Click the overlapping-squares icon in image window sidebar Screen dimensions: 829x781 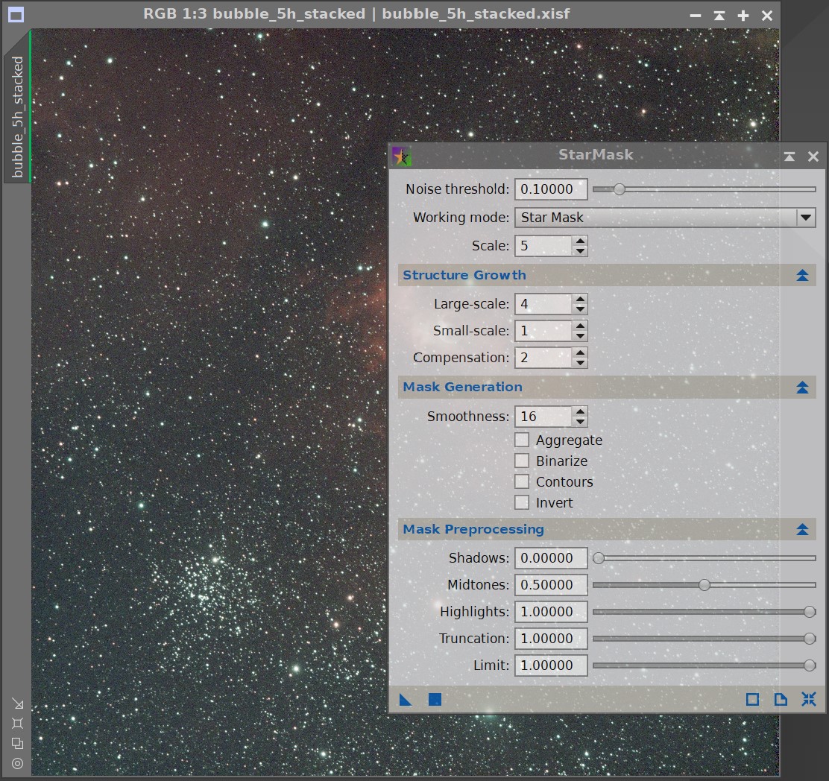click(17, 744)
